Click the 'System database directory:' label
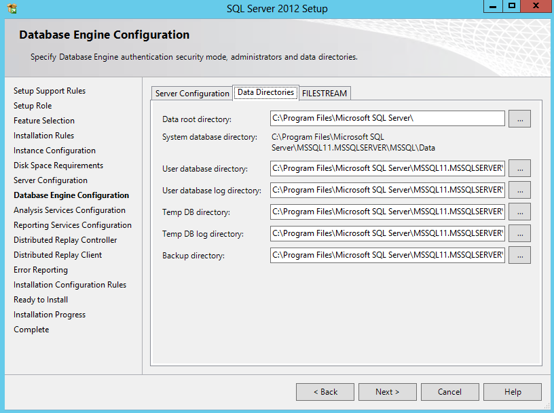Viewport: 554px width, 413px height. click(210, 137)
